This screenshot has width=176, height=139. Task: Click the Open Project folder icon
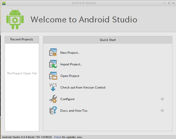pyautogui.click(x=53, y=76)
